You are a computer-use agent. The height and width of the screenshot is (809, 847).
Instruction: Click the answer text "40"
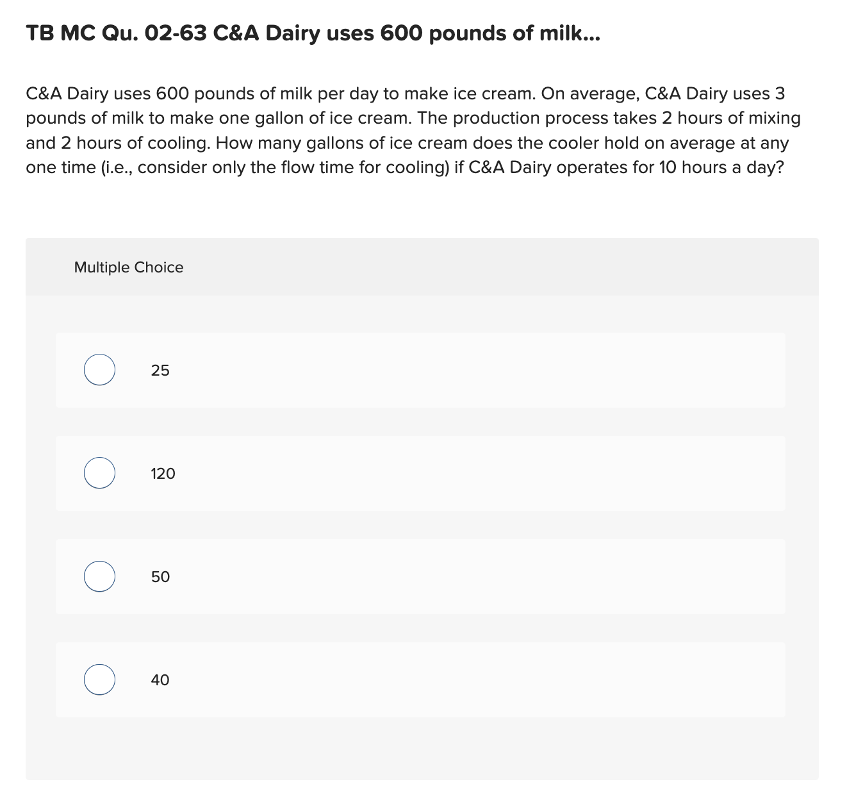[160, 680]
